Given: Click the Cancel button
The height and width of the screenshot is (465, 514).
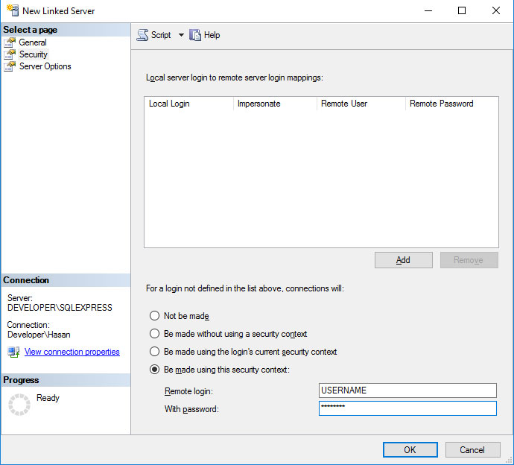Looking at the screenshot, I should click(472, 449).
